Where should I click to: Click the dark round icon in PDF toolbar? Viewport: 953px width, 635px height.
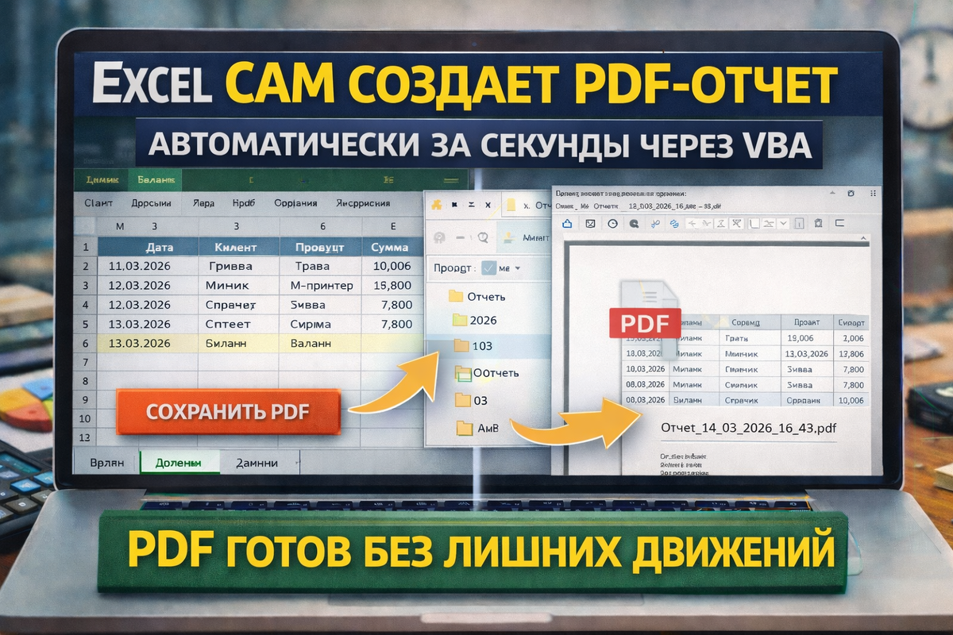(634, 224)
